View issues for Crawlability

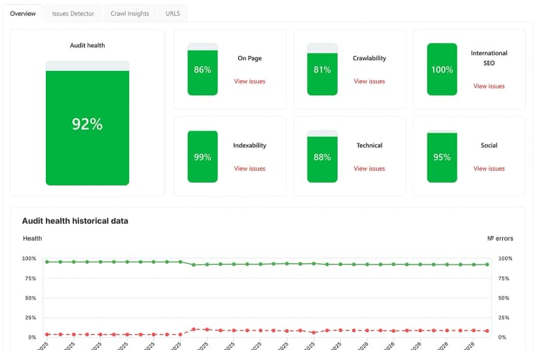[x=369, y=81]
